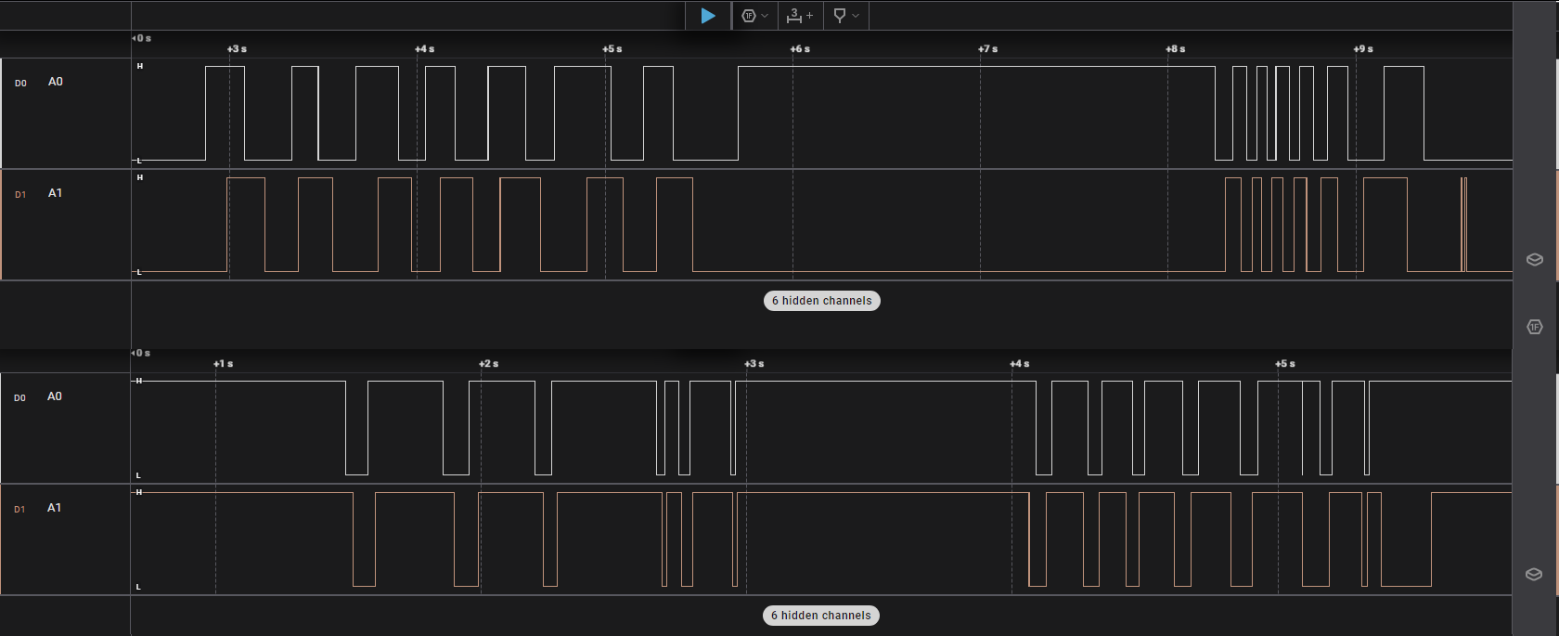
Task: Show the 6 hidden channels in the upper capture
Action: tap(822, 301)
